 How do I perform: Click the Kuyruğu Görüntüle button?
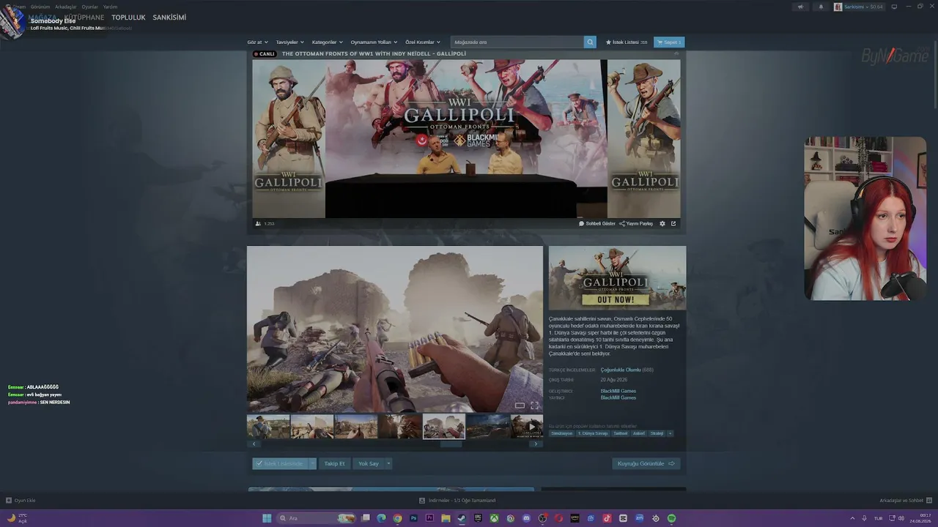[x=646, y=463]
